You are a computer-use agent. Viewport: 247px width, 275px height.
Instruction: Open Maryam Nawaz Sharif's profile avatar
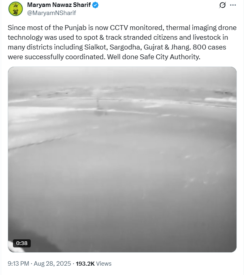coord(15,9)
